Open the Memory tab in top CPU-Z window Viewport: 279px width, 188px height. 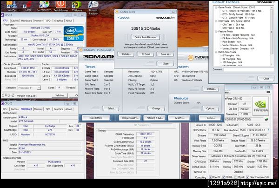click(x=39, y=20)
